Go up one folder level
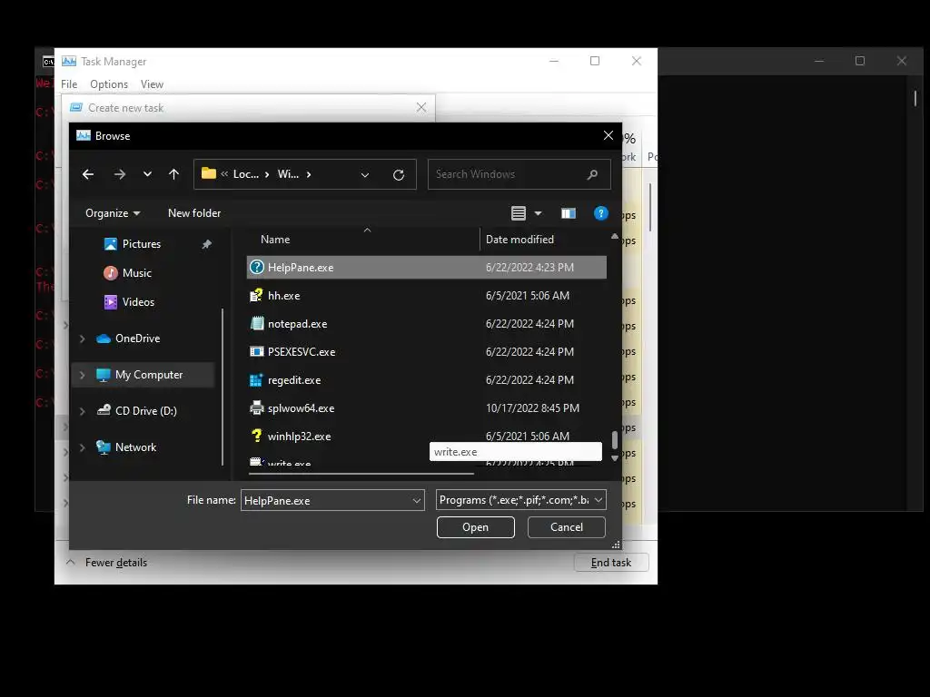Image resolution: width=930 pixels, height=697 pixels. [173, 174]
